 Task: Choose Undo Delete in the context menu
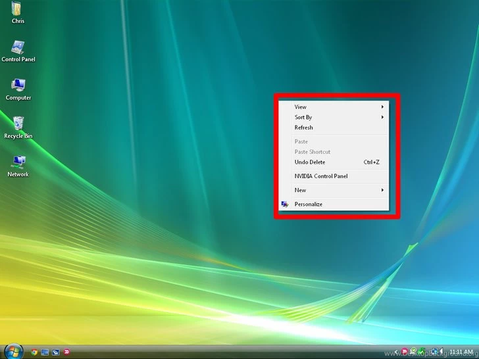334,162
